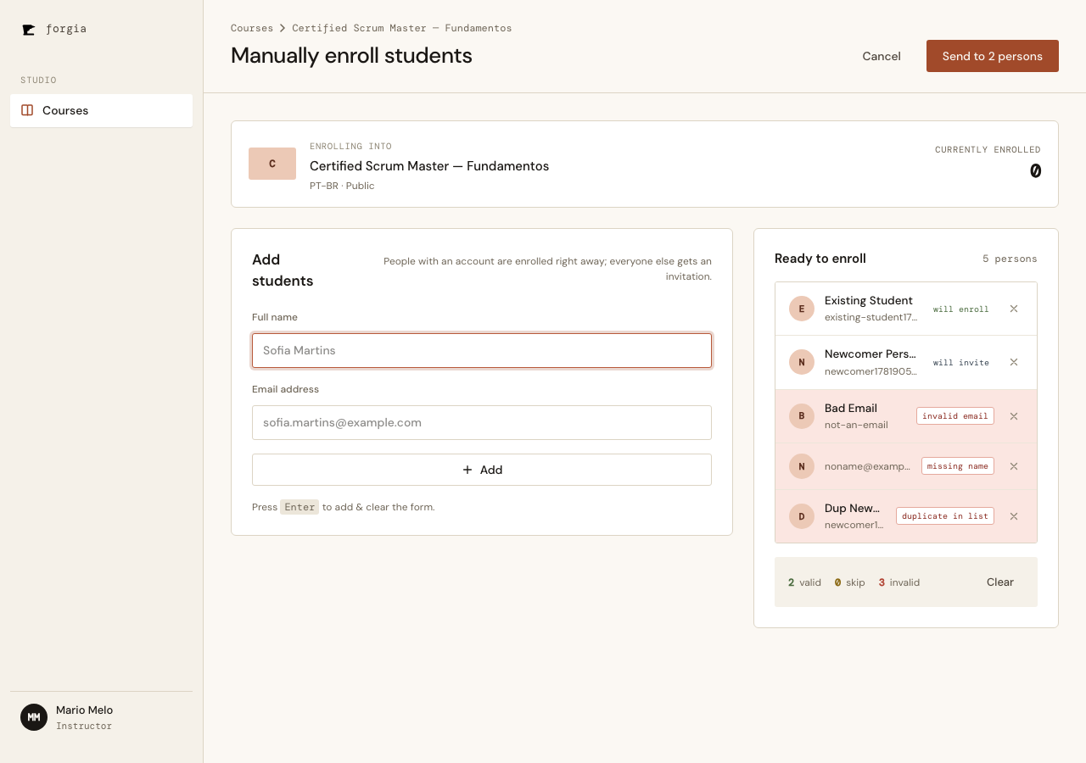Click the will enroll status label

(961, 309)
